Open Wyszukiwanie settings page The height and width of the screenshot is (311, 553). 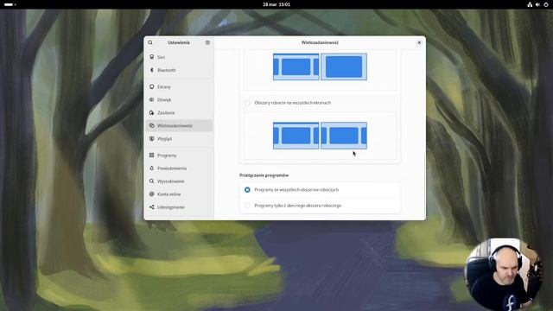coord(179,181)
